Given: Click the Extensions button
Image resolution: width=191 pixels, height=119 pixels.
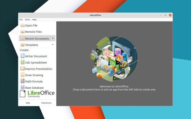Looking at the screenshot, I should [x=46, y=103].
